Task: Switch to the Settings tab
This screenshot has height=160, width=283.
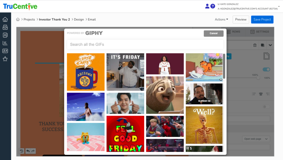Action: 260,32
